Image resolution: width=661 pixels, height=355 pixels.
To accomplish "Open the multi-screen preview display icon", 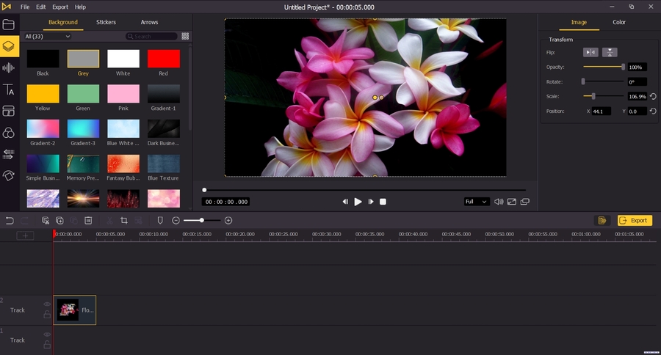I will tap(525, 202).
